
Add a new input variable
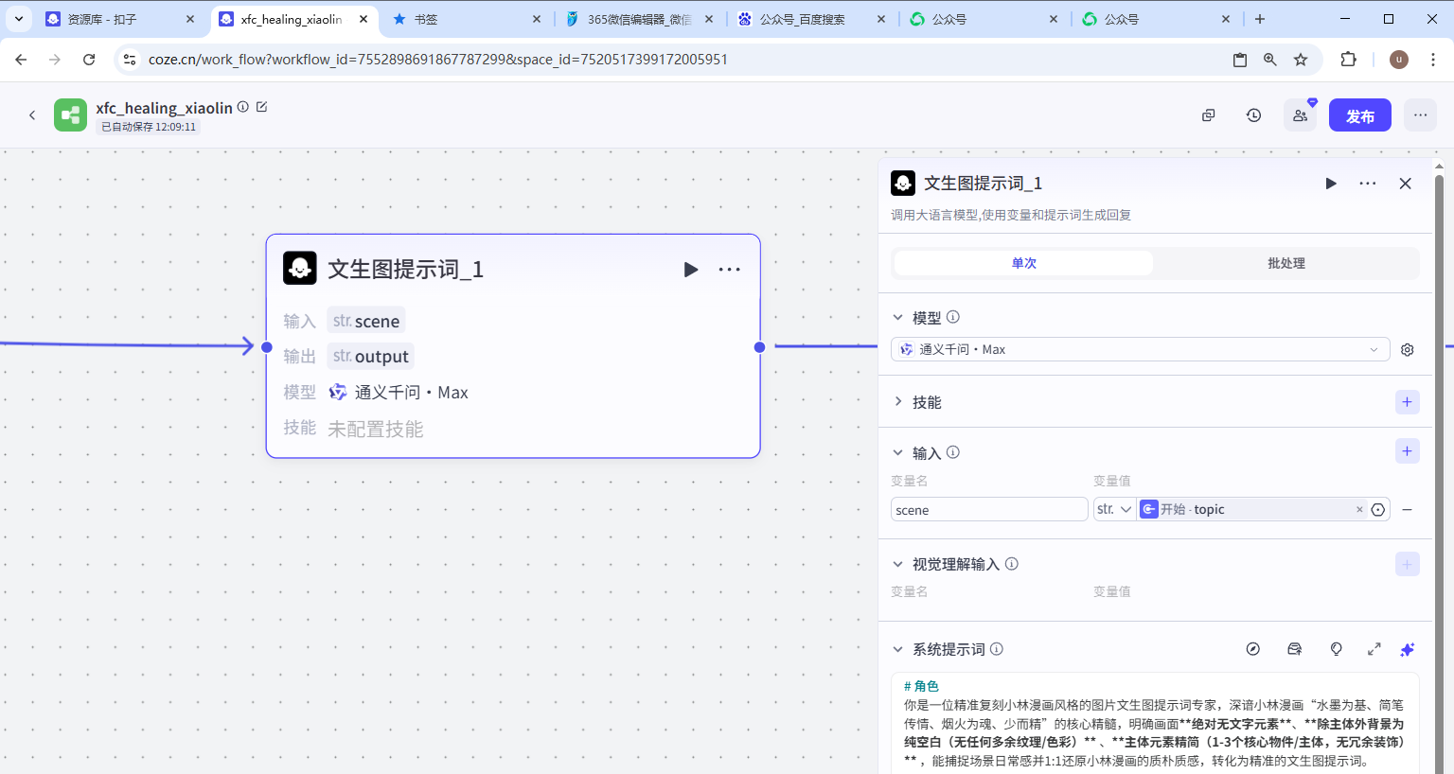[1408, 451]
